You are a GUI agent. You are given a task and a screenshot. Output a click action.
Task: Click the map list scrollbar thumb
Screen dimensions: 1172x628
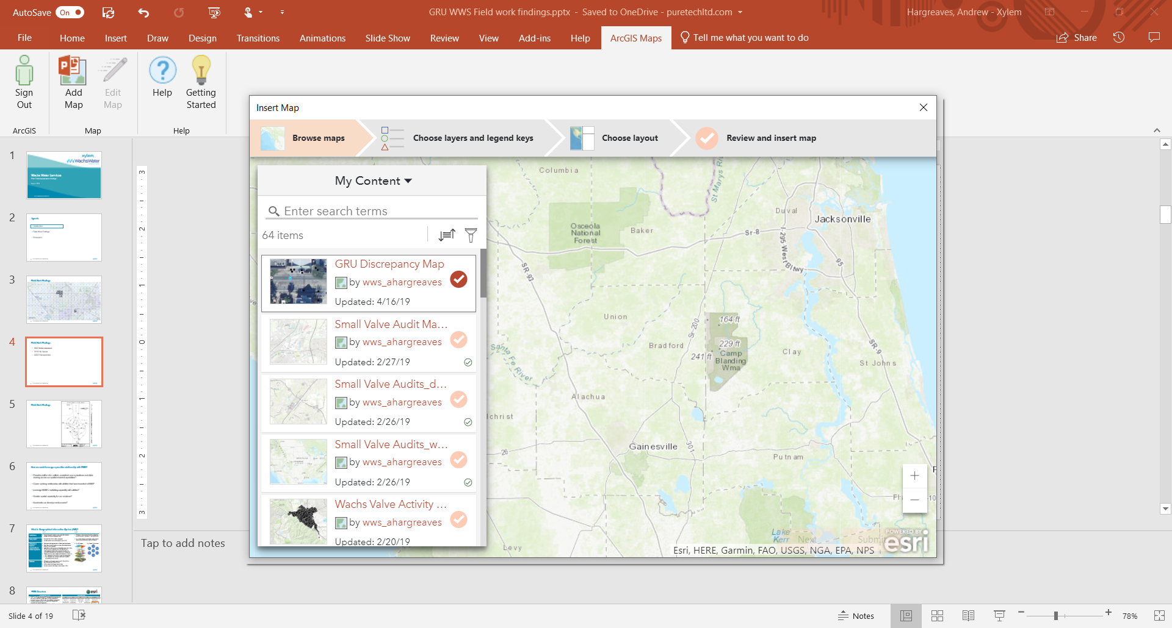click(483, 273)
